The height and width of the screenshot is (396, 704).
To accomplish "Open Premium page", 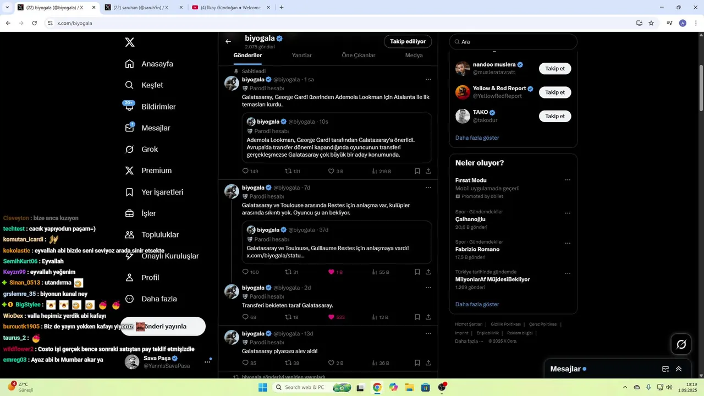I will pos(148,170).
